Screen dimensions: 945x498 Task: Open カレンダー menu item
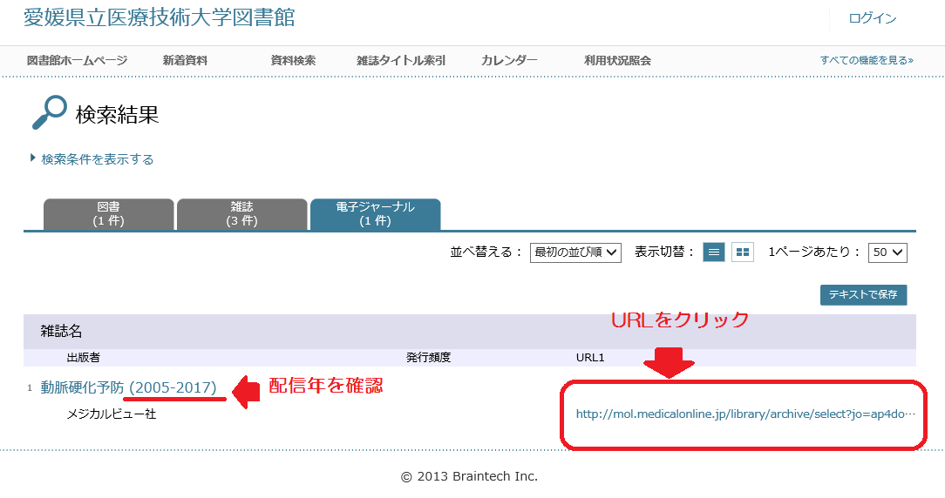click(508, 60)
